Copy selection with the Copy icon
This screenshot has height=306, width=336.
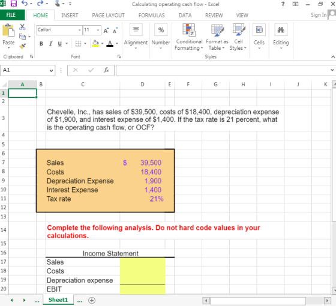pyautogui.click(x=22, y=37)
